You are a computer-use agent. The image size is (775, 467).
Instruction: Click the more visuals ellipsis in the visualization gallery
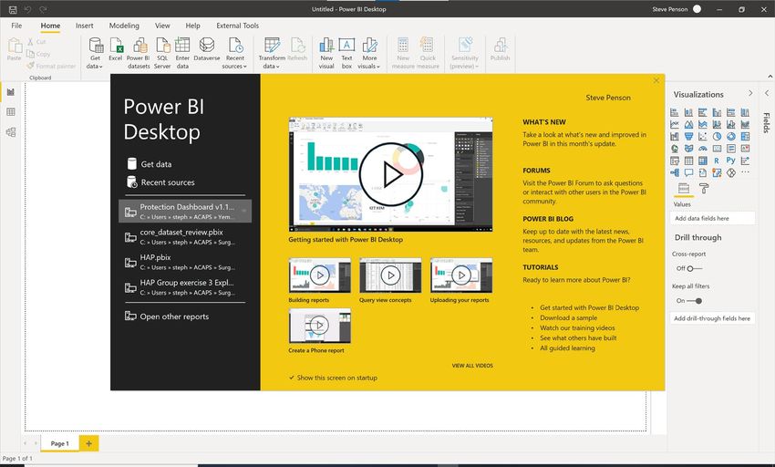point(745,172)
